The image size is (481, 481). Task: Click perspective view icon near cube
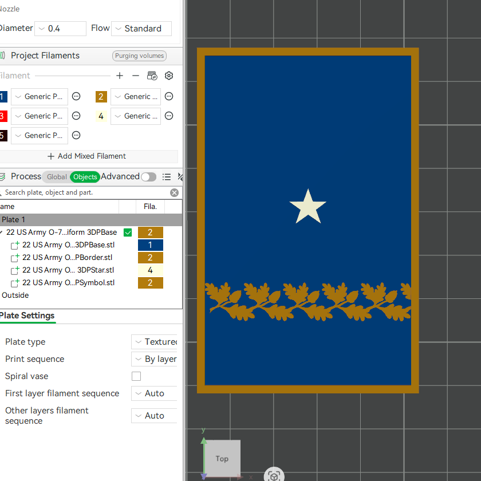point(274,475)
